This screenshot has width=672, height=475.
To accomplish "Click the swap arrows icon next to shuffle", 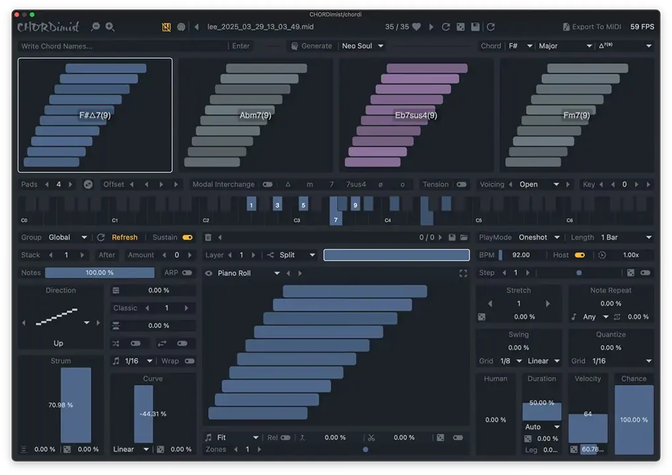I will (162, 344).
